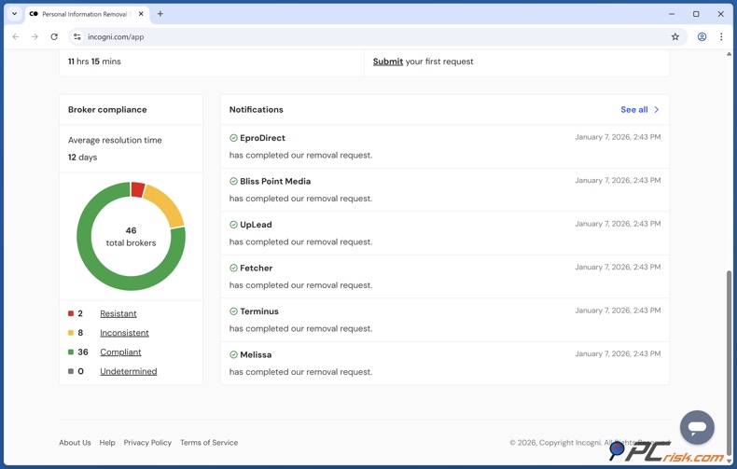Open a new browser tab
Image resolution: width=737 pixels, height=469 pixels.
[x=160, y=14]
